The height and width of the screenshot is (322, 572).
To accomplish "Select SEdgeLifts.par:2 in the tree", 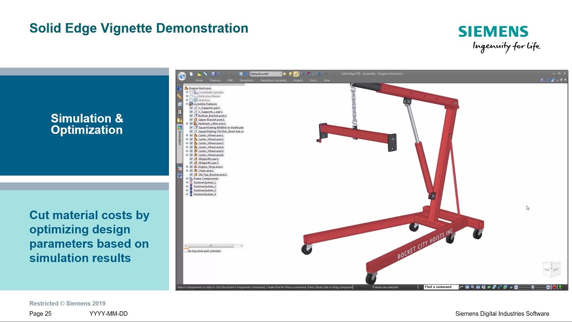I will click(x=208, y=163).
